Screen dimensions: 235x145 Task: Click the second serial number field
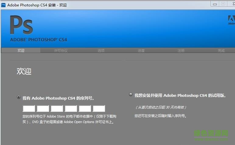coord(43,108)
